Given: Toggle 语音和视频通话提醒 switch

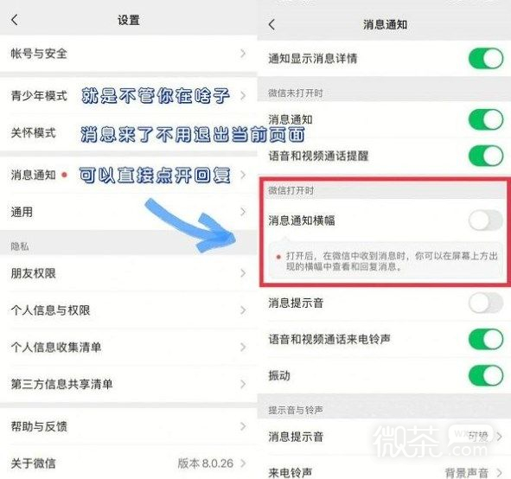Looking at the screenshot, I should 486,156.
